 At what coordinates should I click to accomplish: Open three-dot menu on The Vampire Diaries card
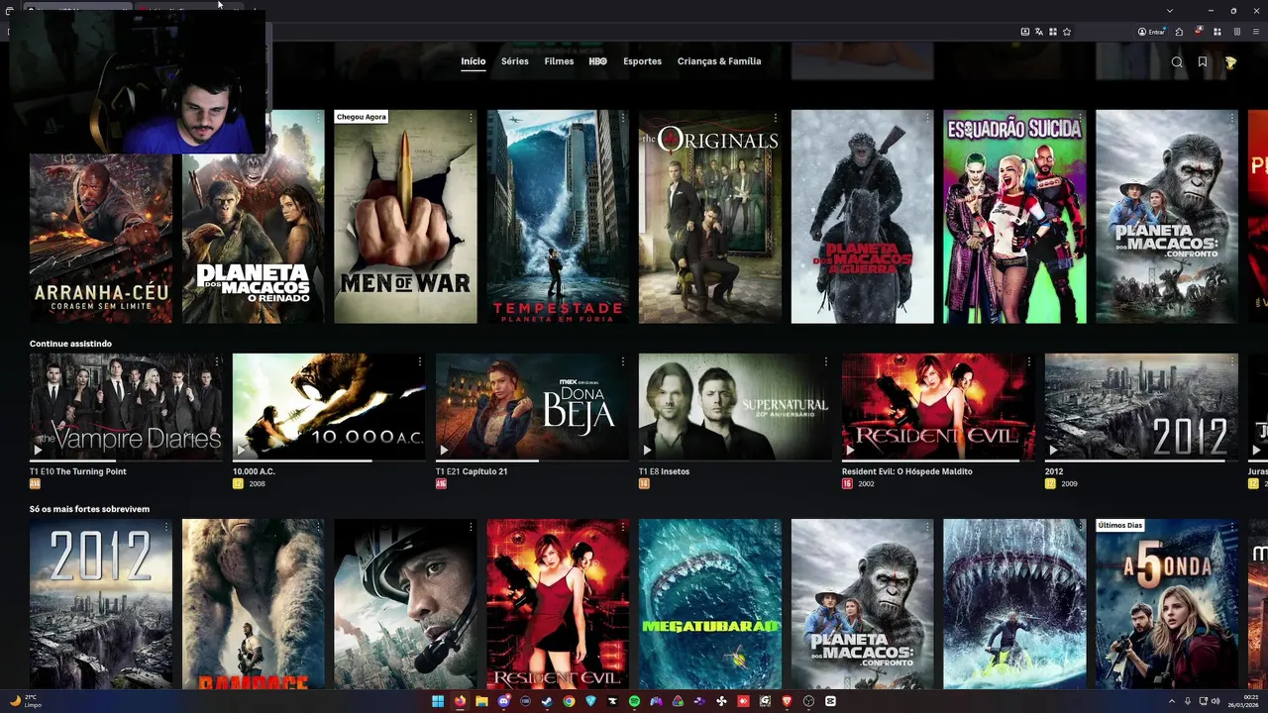click(217, 361)
